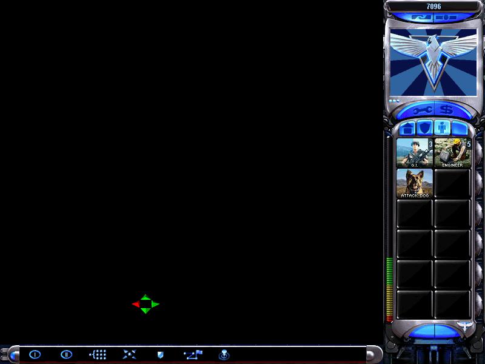
Task: Activate the guard shield command icon
Action: pos(160,355)
